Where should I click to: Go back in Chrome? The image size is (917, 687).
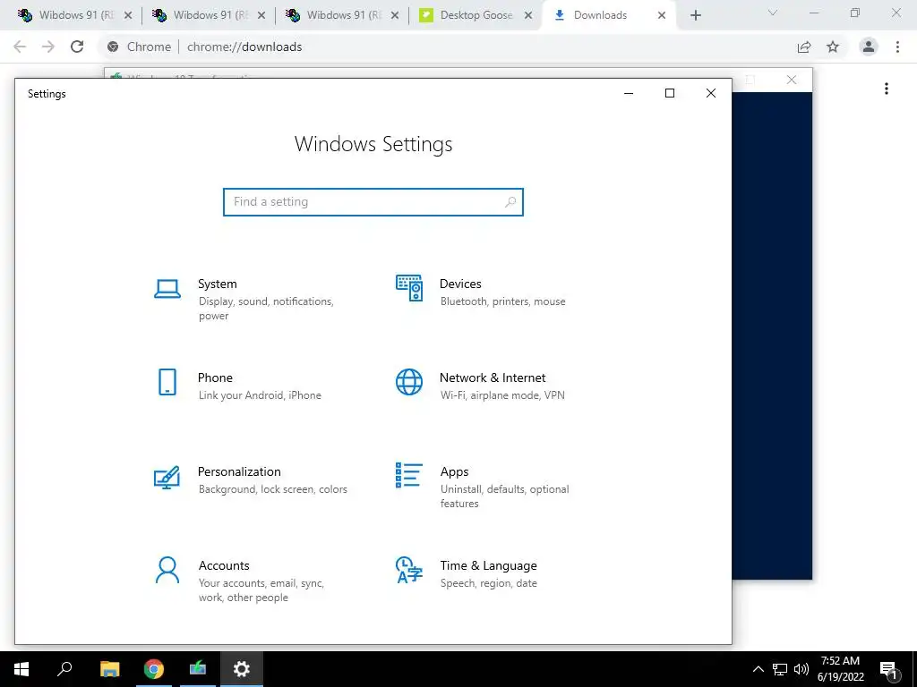point(20,47)
